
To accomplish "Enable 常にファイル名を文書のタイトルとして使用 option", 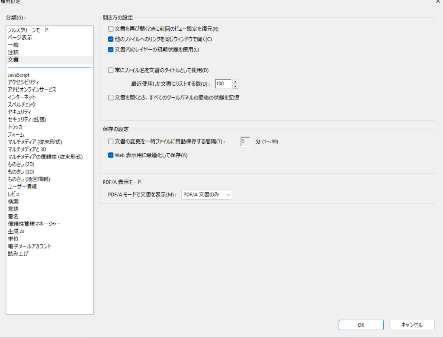I will click(111, 70).
